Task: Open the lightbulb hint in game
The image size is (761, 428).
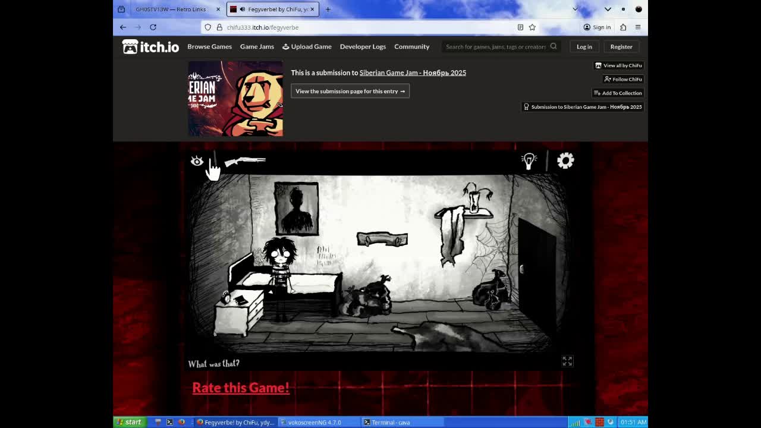Action: pos(529,160)
